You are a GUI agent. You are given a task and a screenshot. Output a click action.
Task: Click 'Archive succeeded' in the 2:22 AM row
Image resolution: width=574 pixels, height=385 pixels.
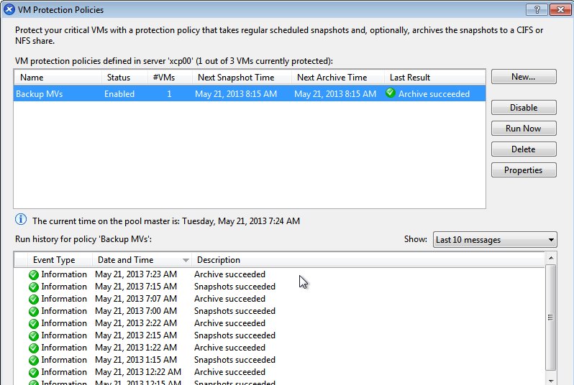coord(229,323)
